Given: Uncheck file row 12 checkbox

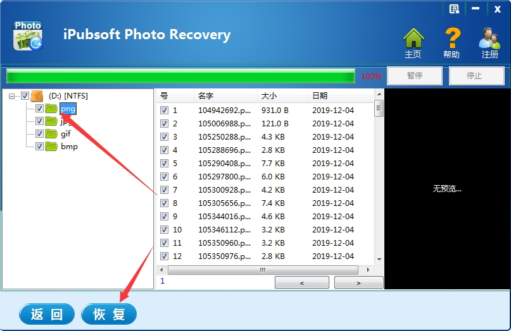Looking at the screenshot, I should [x=164, y=256].
